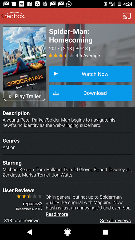Tap the Watch Now button
135x240 pixels.
point(91,74)
